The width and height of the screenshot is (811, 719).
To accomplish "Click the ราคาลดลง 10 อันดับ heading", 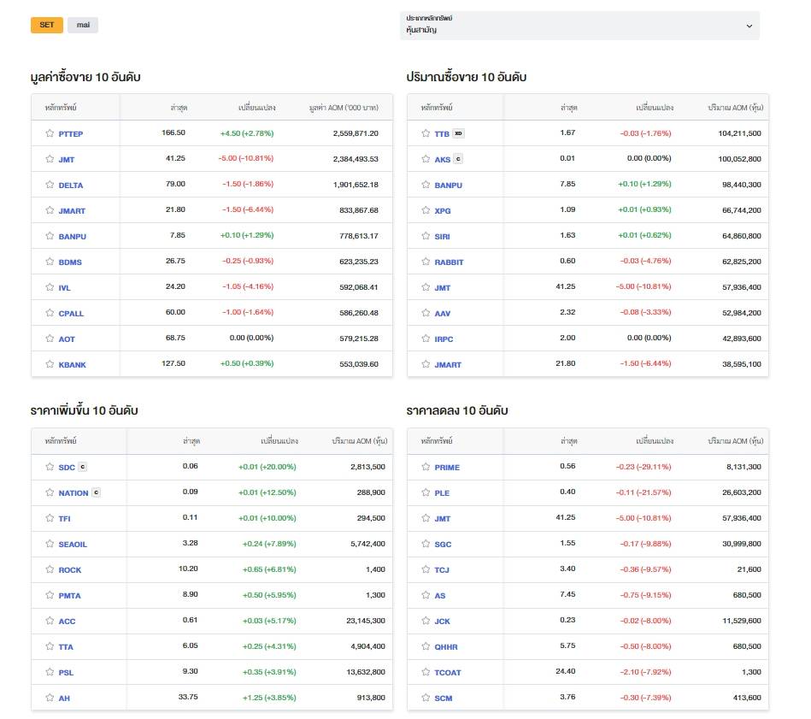I will coord(457,410).
